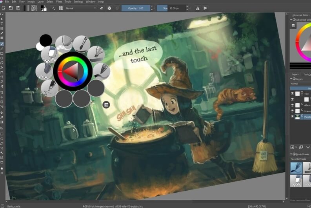This screenshot has height=208, width=311.
Task: Switch to the Tool Options tab
Action: click(x=307, y=74)
